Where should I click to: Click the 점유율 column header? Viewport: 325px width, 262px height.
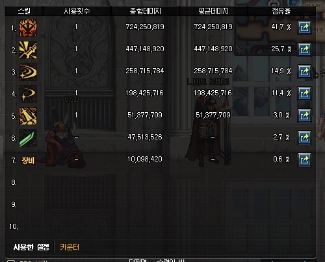(281, 11)
